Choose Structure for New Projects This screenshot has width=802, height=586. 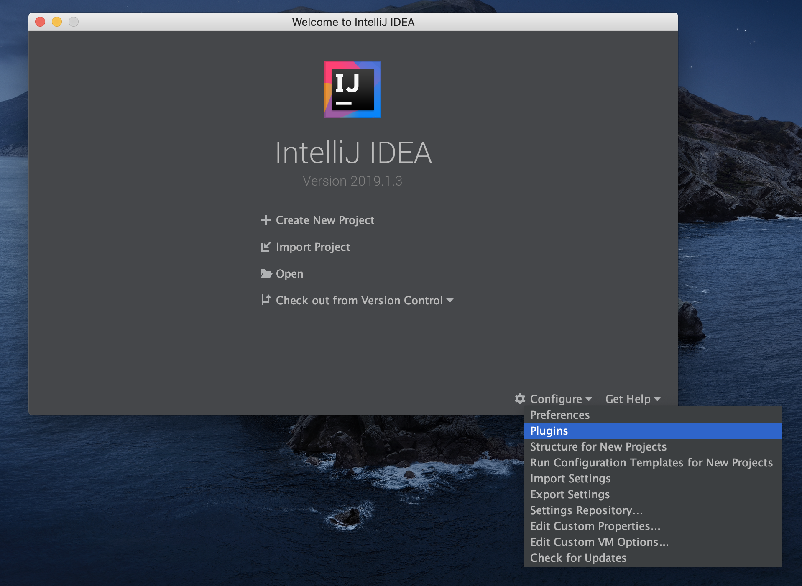tap(653, 447)
